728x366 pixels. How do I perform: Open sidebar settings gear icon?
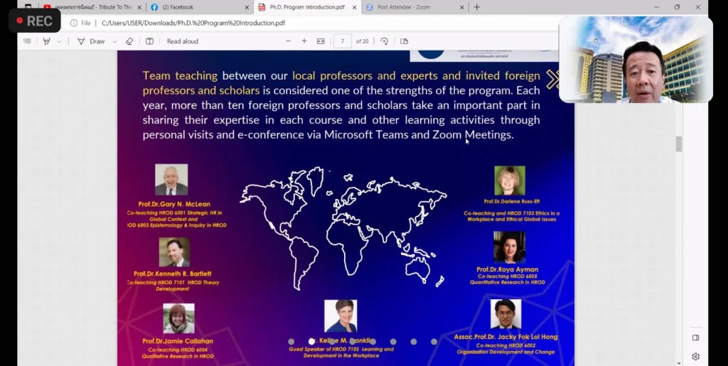click(x=695, y=356)
